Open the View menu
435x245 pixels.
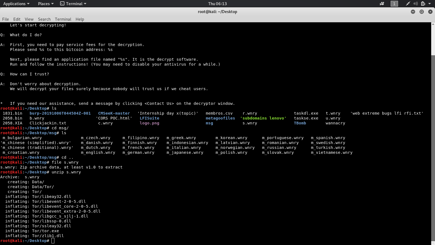(x=29, y=19)
